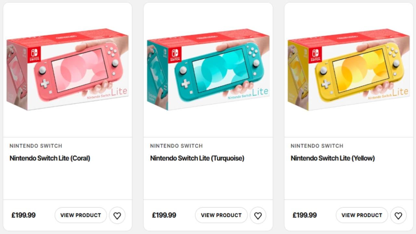This screenshot has width=416, height=234.
Task: Tap the wishlist heart on the first product
Action: (x=117, y=215)
